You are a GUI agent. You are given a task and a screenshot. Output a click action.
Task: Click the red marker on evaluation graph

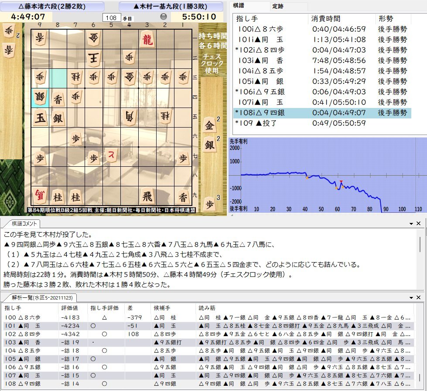click(341, 182)
